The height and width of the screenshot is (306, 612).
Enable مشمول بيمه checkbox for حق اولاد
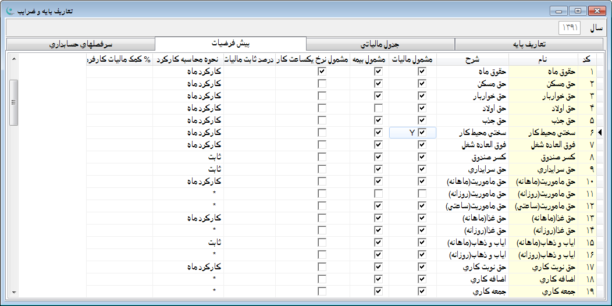pos(378,108)
